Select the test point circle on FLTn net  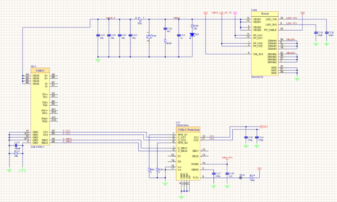(241, 178)
